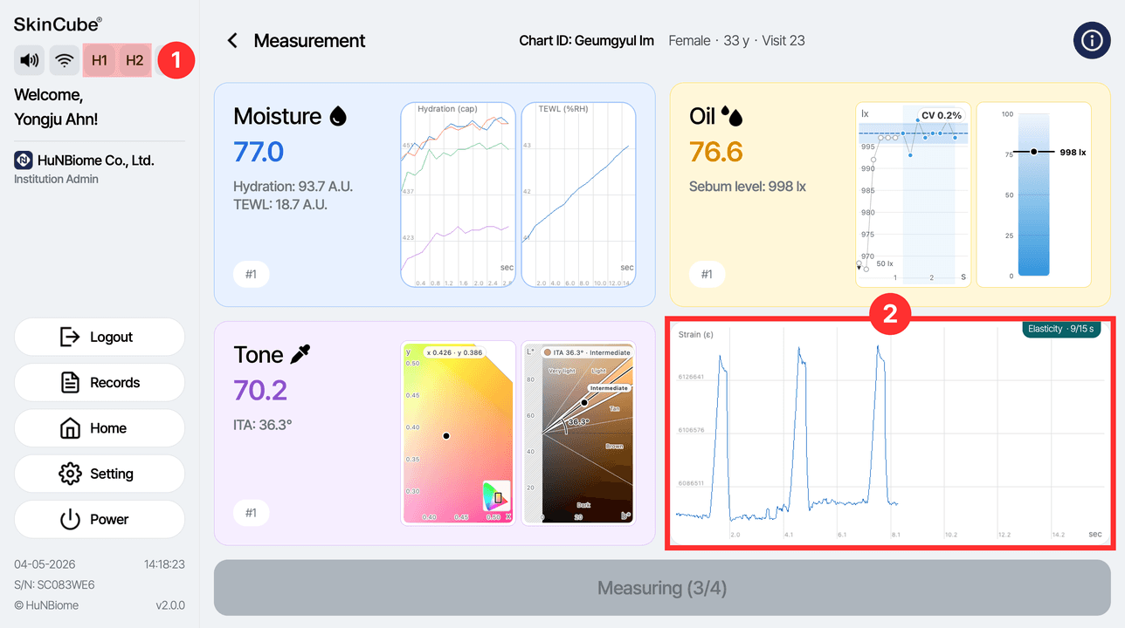Viewport: 1125px width, 628px height.
Task: Click the CIE xy chromaticity chart
Action: pos(457,433)
